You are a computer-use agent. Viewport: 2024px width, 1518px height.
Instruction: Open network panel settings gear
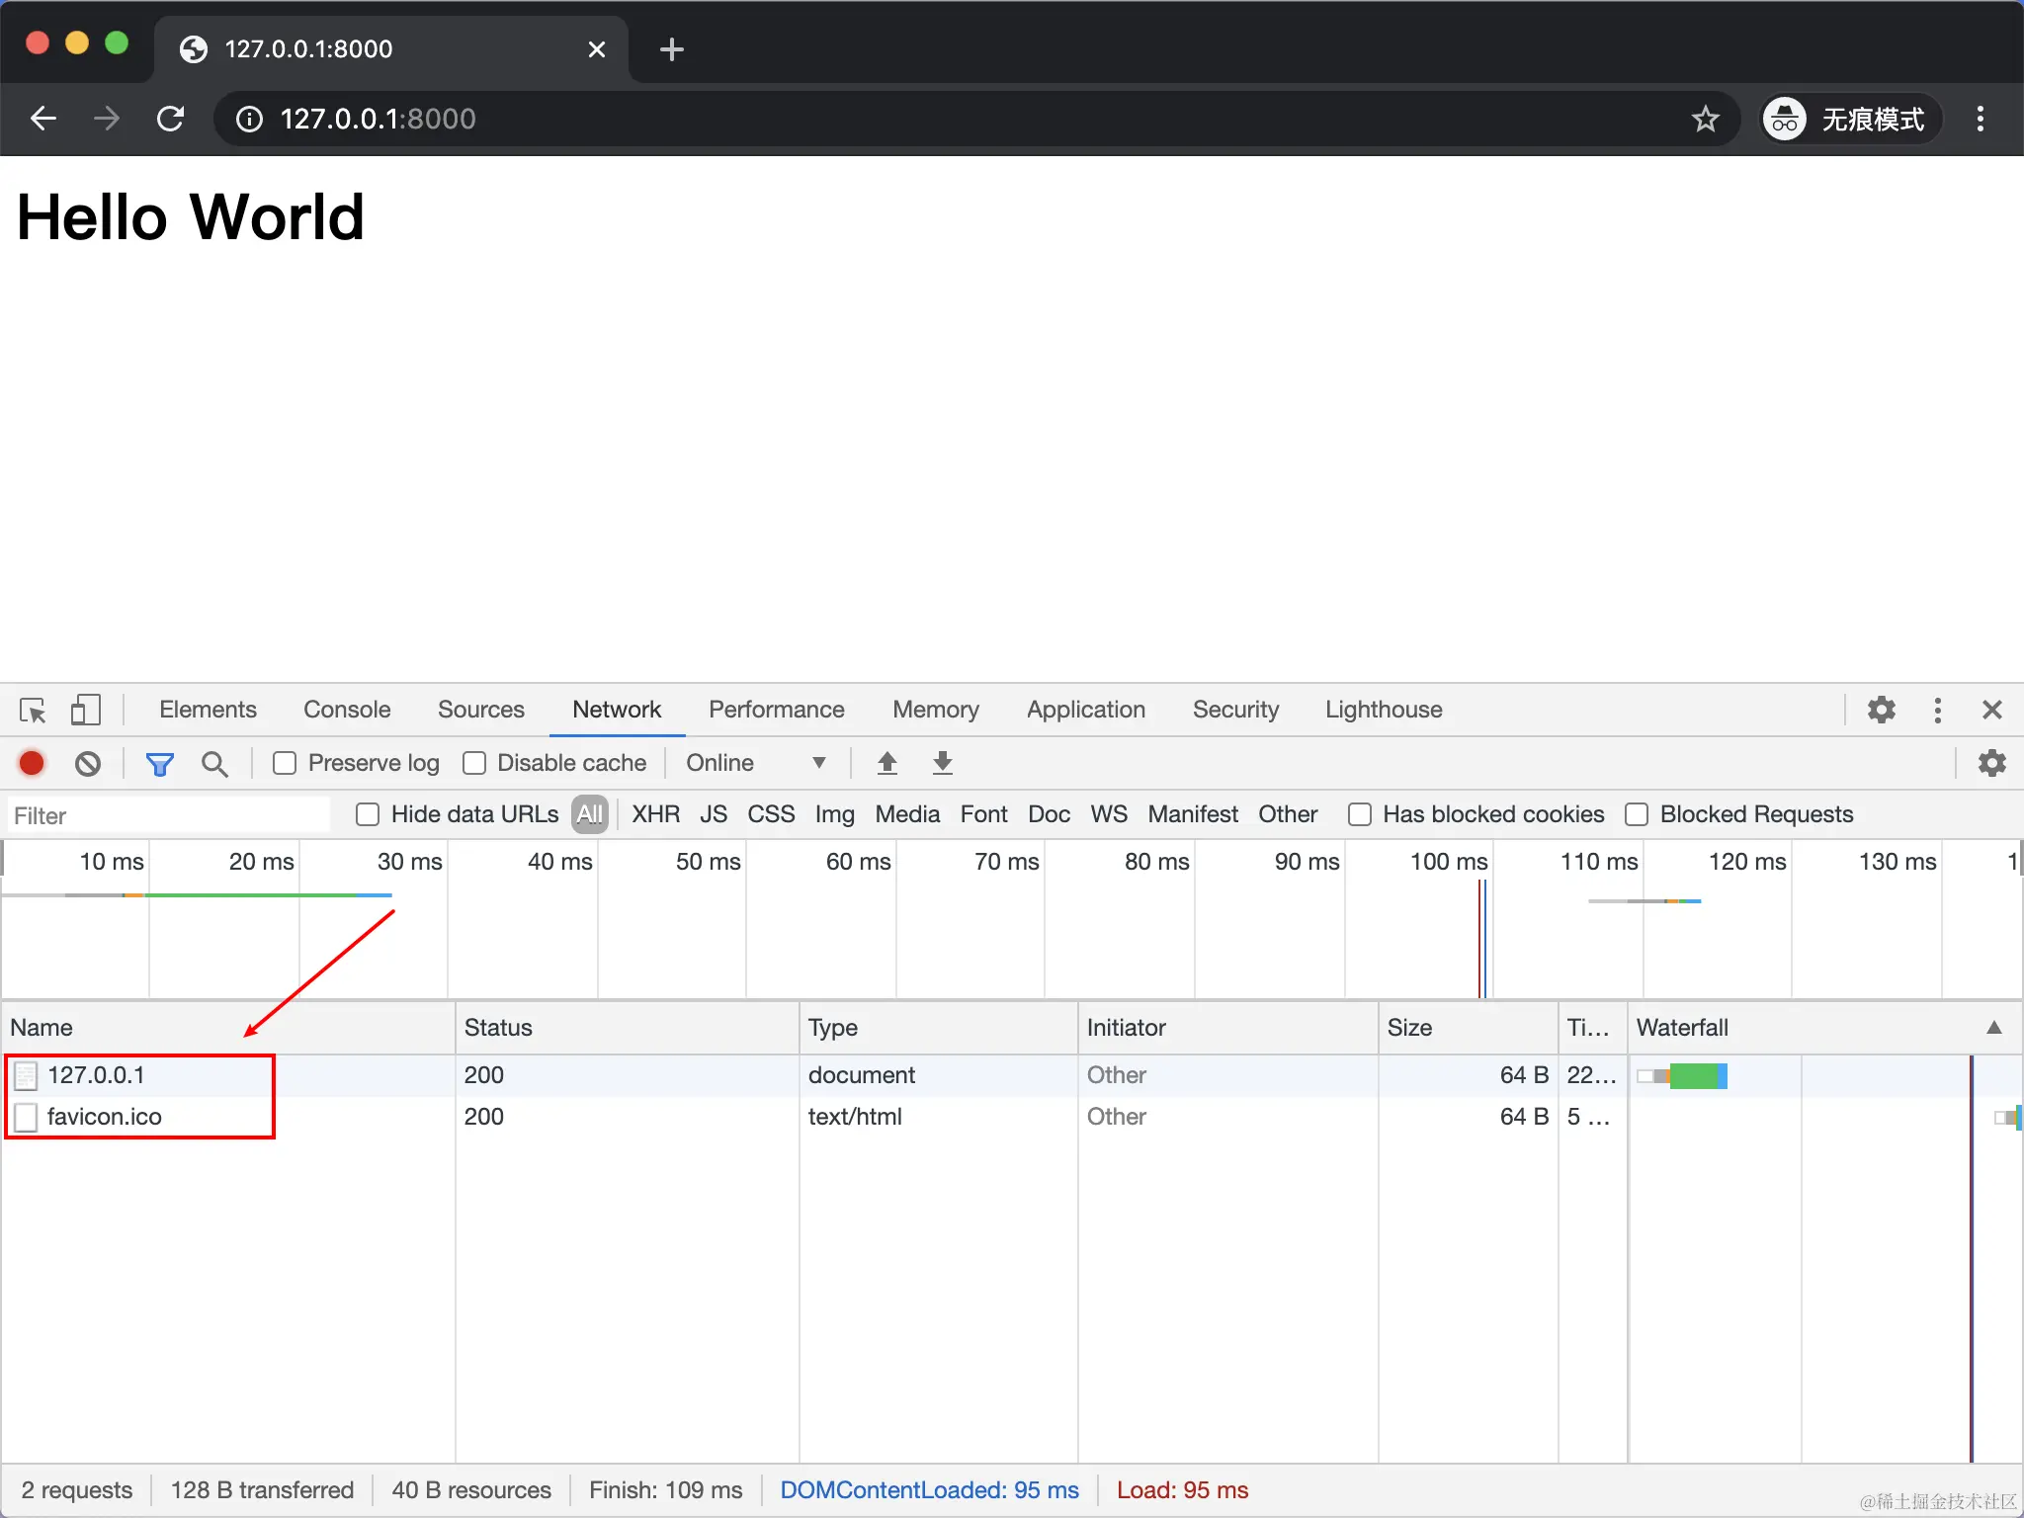(1991, 763)
